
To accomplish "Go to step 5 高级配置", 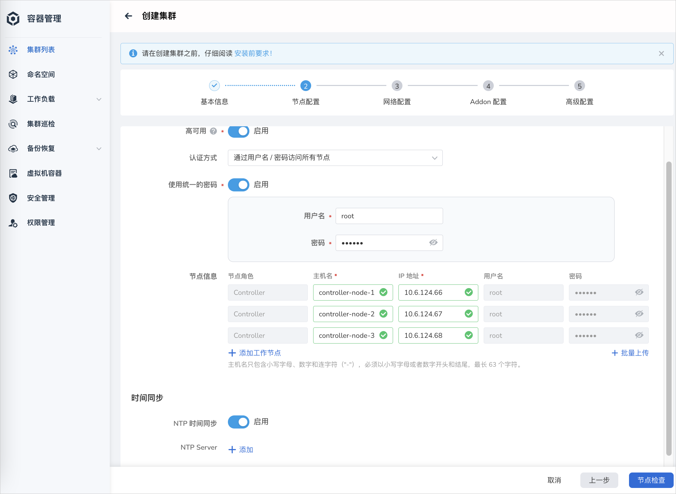I will pos(580,86).
